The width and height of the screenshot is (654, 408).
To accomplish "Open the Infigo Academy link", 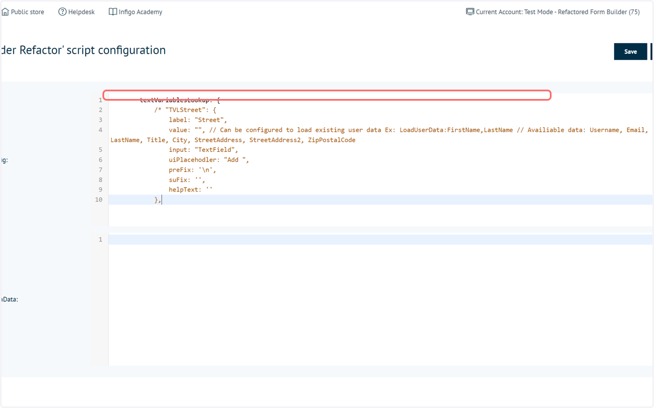I will pyautogui.click(x=141, y=12).
